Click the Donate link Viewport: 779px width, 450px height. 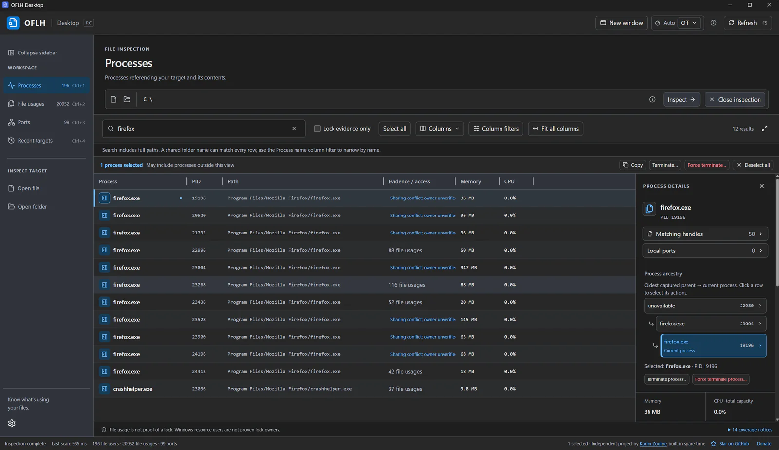763,444
